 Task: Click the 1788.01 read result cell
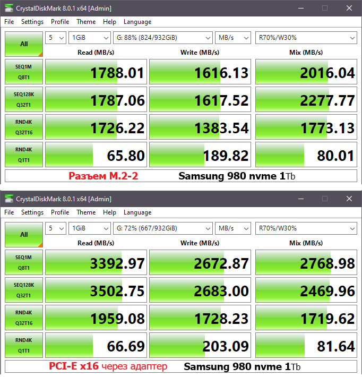(96, 72)
